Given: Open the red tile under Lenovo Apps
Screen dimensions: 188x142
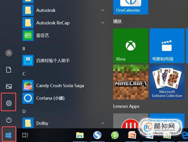Looking at the screenshot, I should click(x=131, y=121).
